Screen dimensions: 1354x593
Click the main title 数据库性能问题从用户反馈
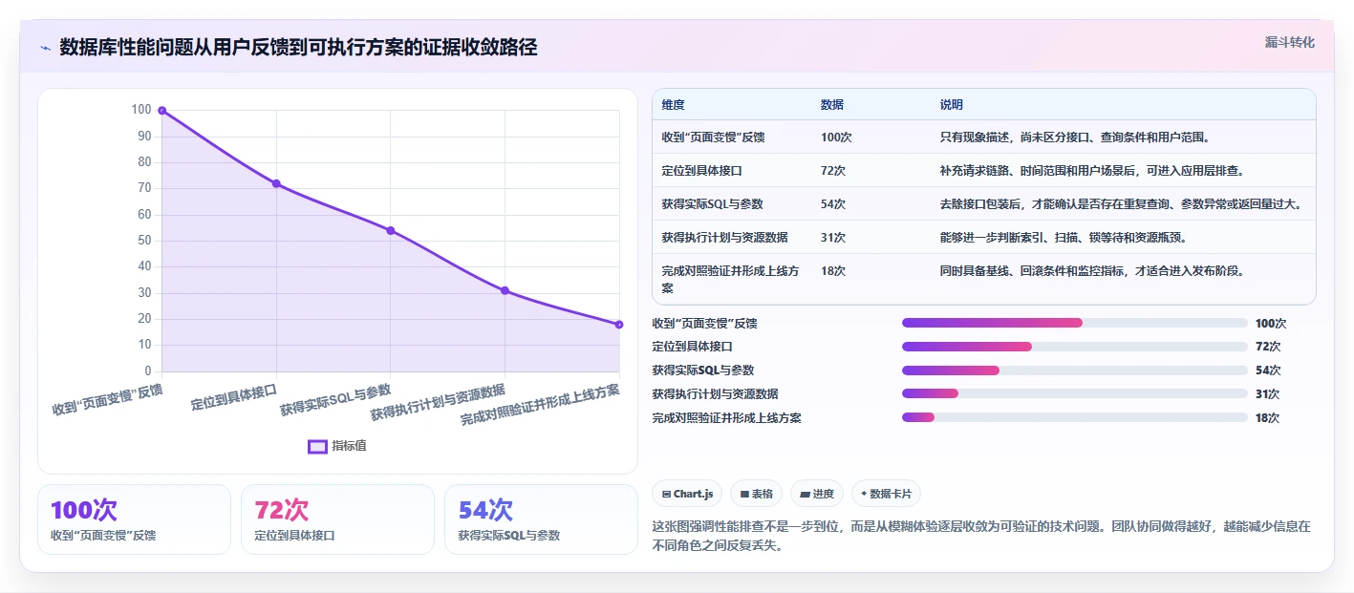(298, 48)
